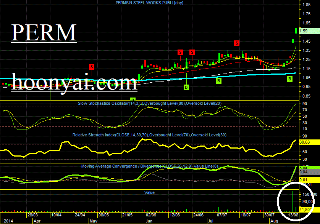
Task: Click the 70 level on stochastics axis
Action: (x=305, y=110)
